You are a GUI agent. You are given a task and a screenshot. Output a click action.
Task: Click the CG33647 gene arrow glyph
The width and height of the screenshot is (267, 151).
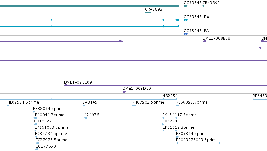[x=186, y=6]
